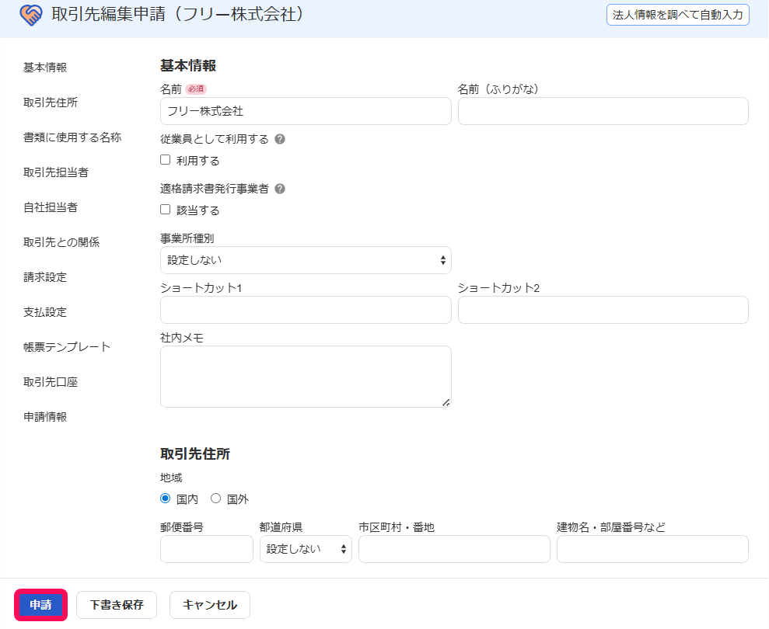Go to 取引先住所 in the sidebar

coord(51,103)
